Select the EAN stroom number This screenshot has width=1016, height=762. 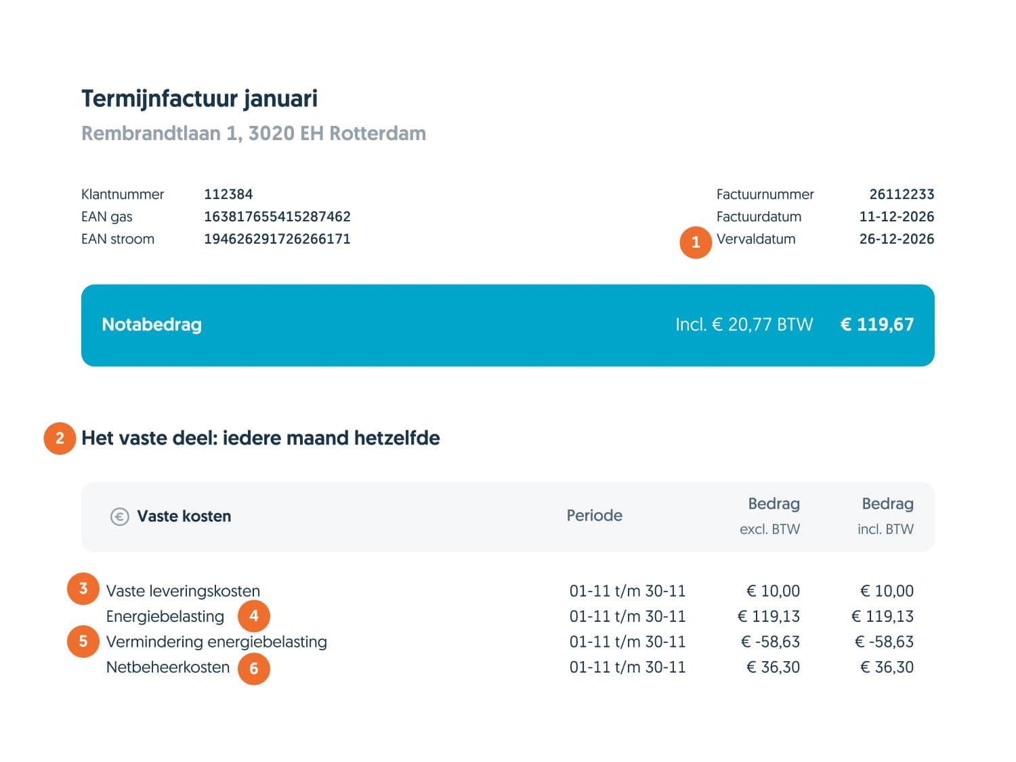click(x=277, y=239)
